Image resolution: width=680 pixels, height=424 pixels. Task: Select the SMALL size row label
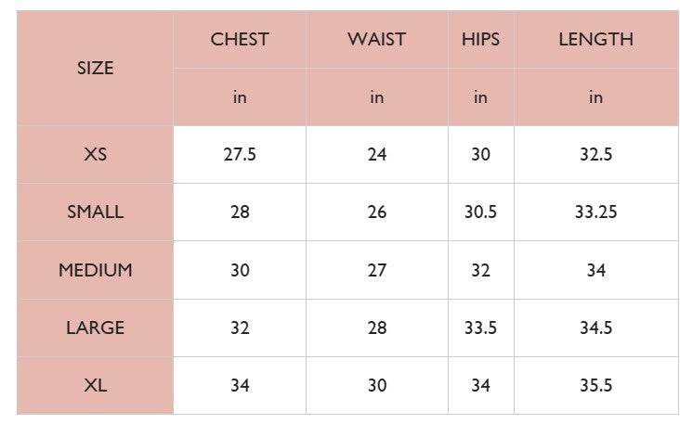(x=95, y=212)
